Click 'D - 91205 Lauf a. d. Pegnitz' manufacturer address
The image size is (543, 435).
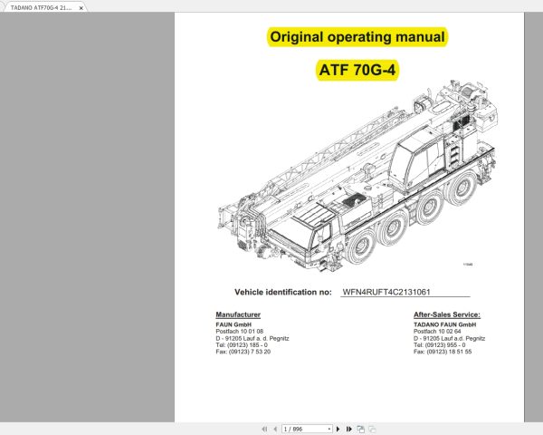click(252, 338)
